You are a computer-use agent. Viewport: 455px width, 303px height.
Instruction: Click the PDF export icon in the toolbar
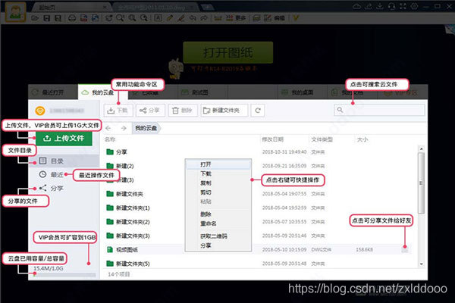83,18
